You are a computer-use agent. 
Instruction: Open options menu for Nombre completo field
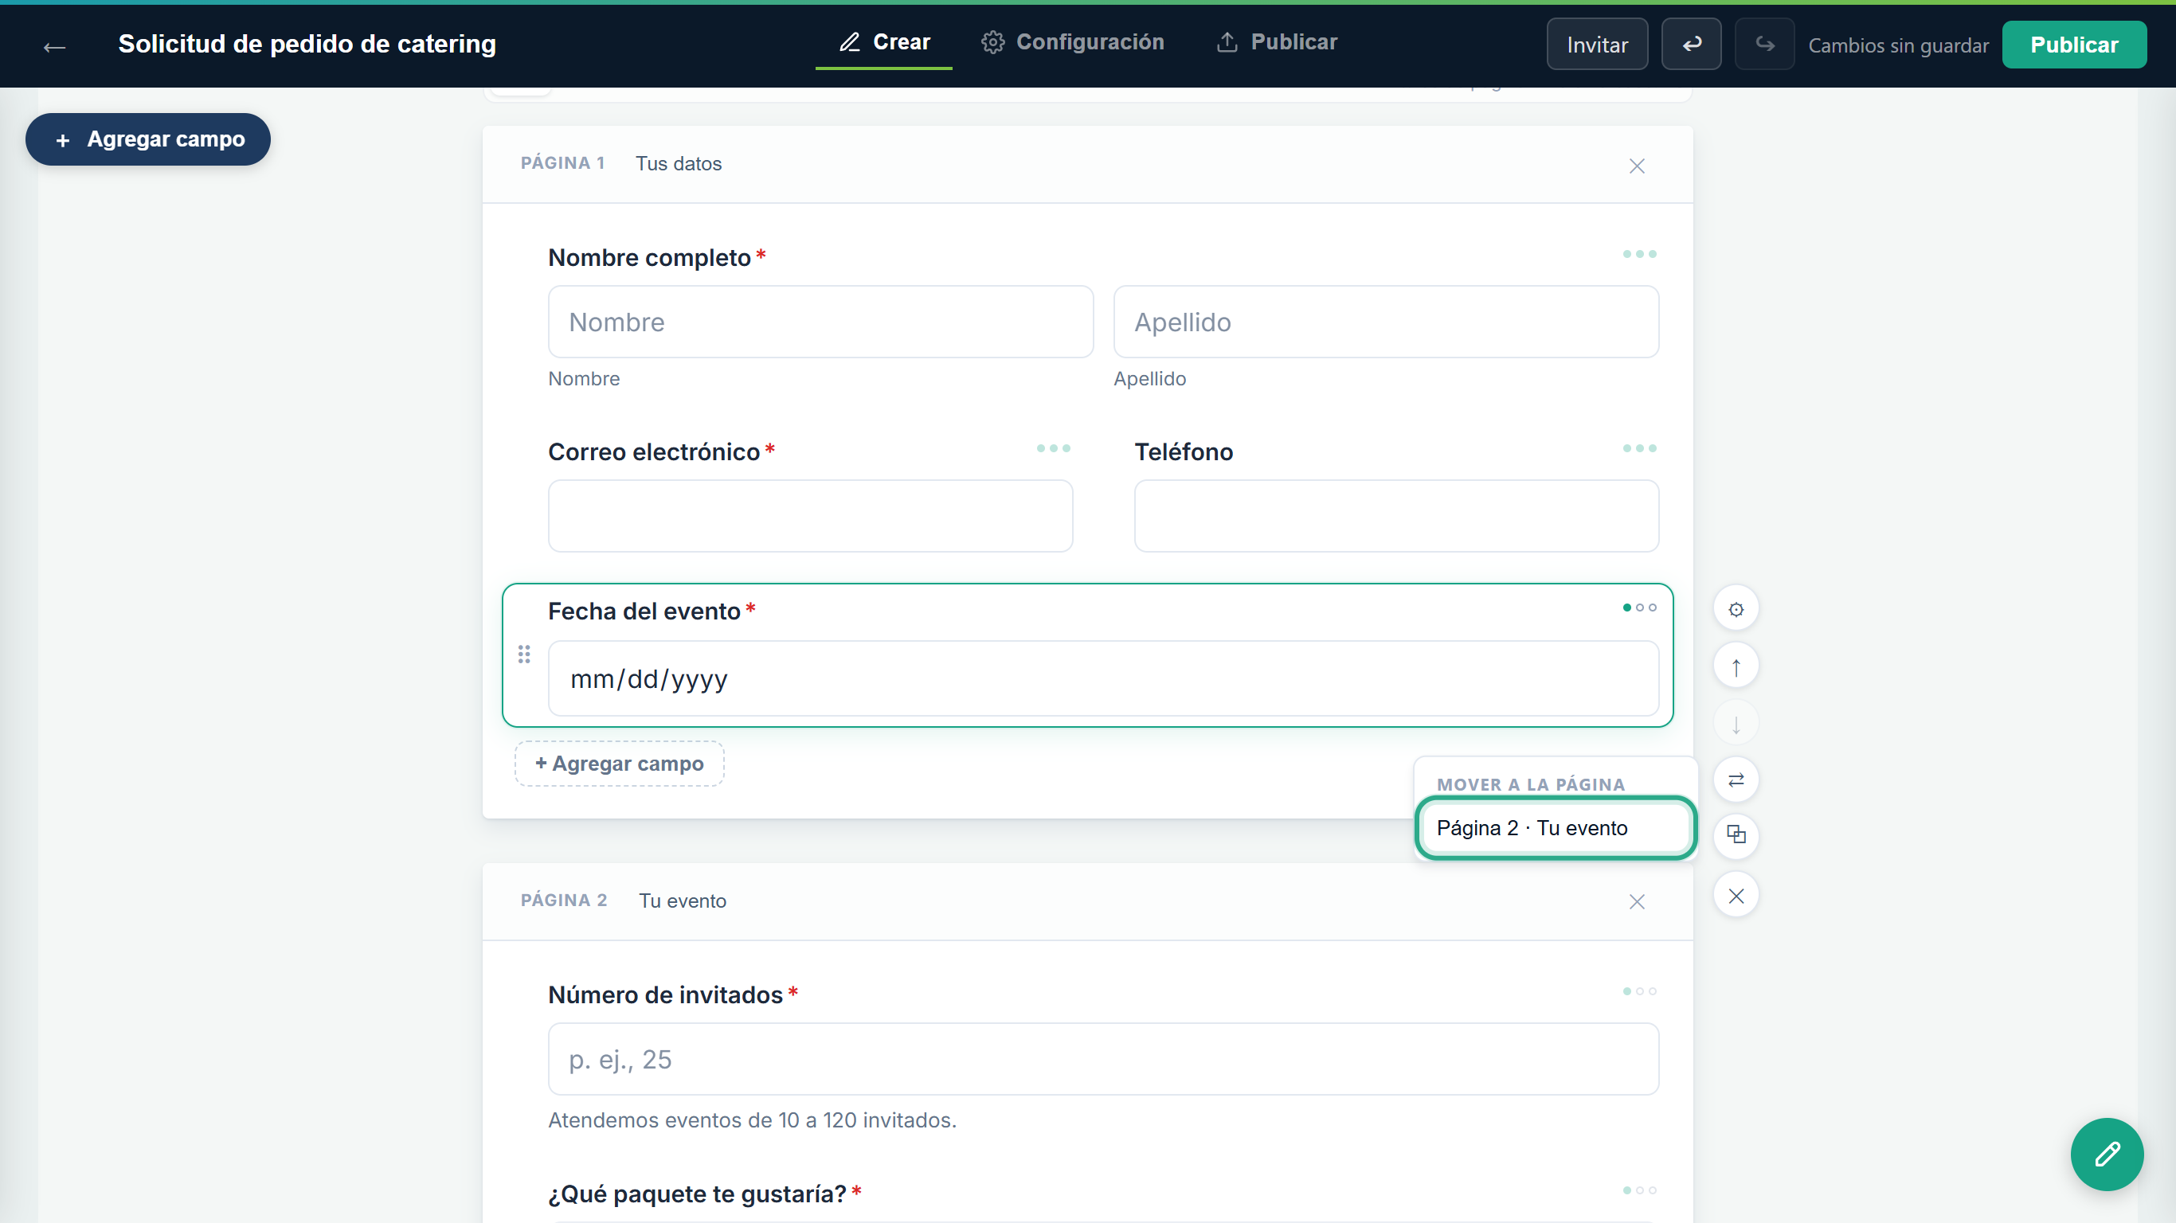click(1638, 254)
